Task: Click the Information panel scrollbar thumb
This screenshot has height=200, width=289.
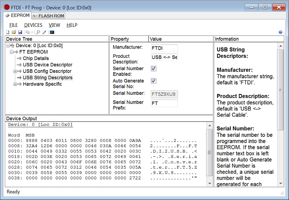Action: click(280, 90)
